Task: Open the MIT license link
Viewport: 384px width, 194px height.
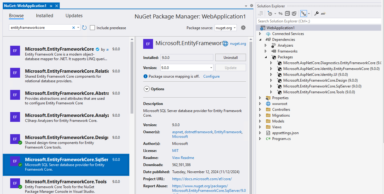Action: pyautogui.click(x=175, y=151)
